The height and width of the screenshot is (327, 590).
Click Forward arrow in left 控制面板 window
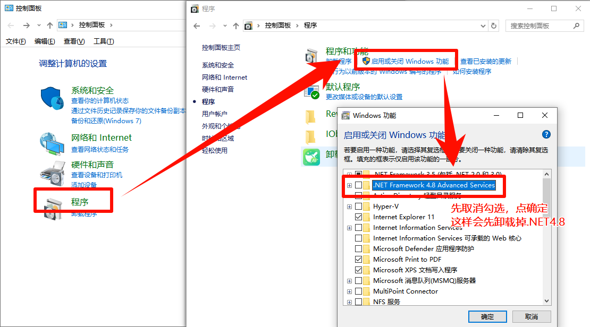click(x=27, y=25)
